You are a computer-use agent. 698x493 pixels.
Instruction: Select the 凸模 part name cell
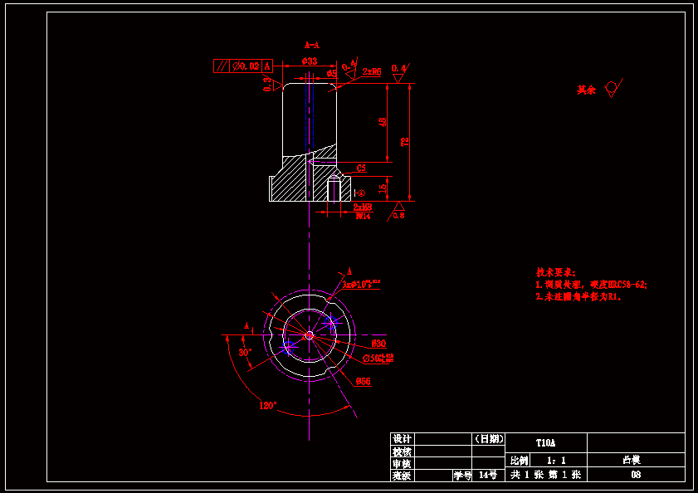(636, 459)
